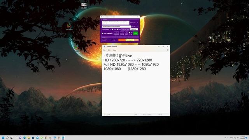
Task: Open the colorful desktop image file icon
Action: click(69, 26)
